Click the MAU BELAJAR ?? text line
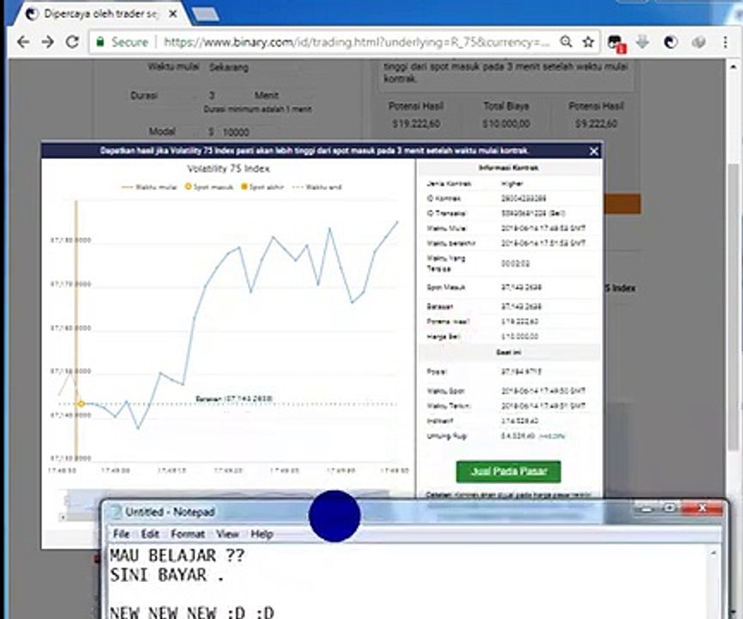This screenshot has height=619, width=743. pos(177,555)
